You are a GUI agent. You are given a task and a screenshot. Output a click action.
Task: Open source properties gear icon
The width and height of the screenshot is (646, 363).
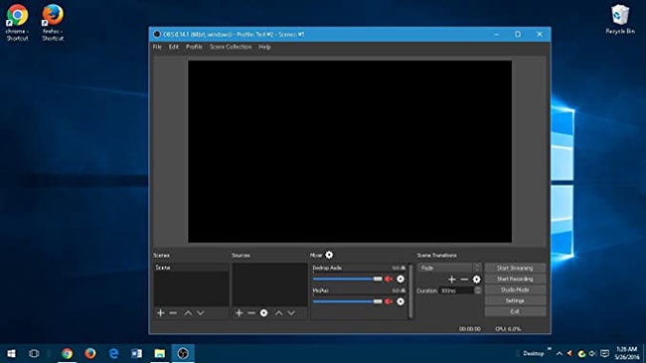[263, 312]
